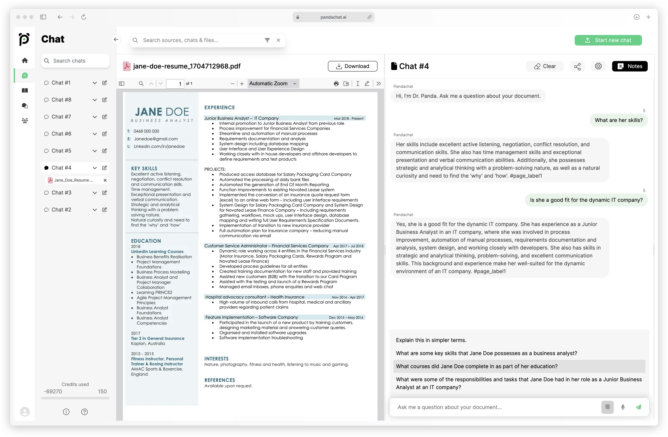Viewport: 668px width, 437px height.
Task: Collapse sidebar with back arrow button
Action: (116, 40)
